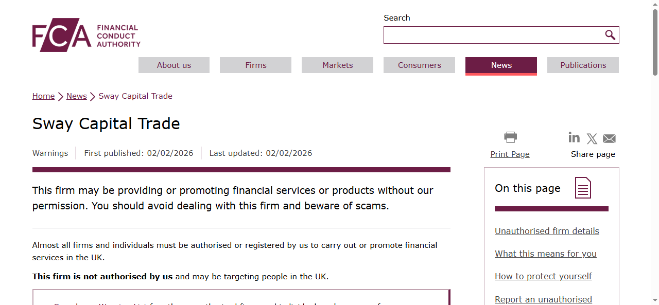
Task: Open the Markets menu item
Action: click(x=337, y=65)
